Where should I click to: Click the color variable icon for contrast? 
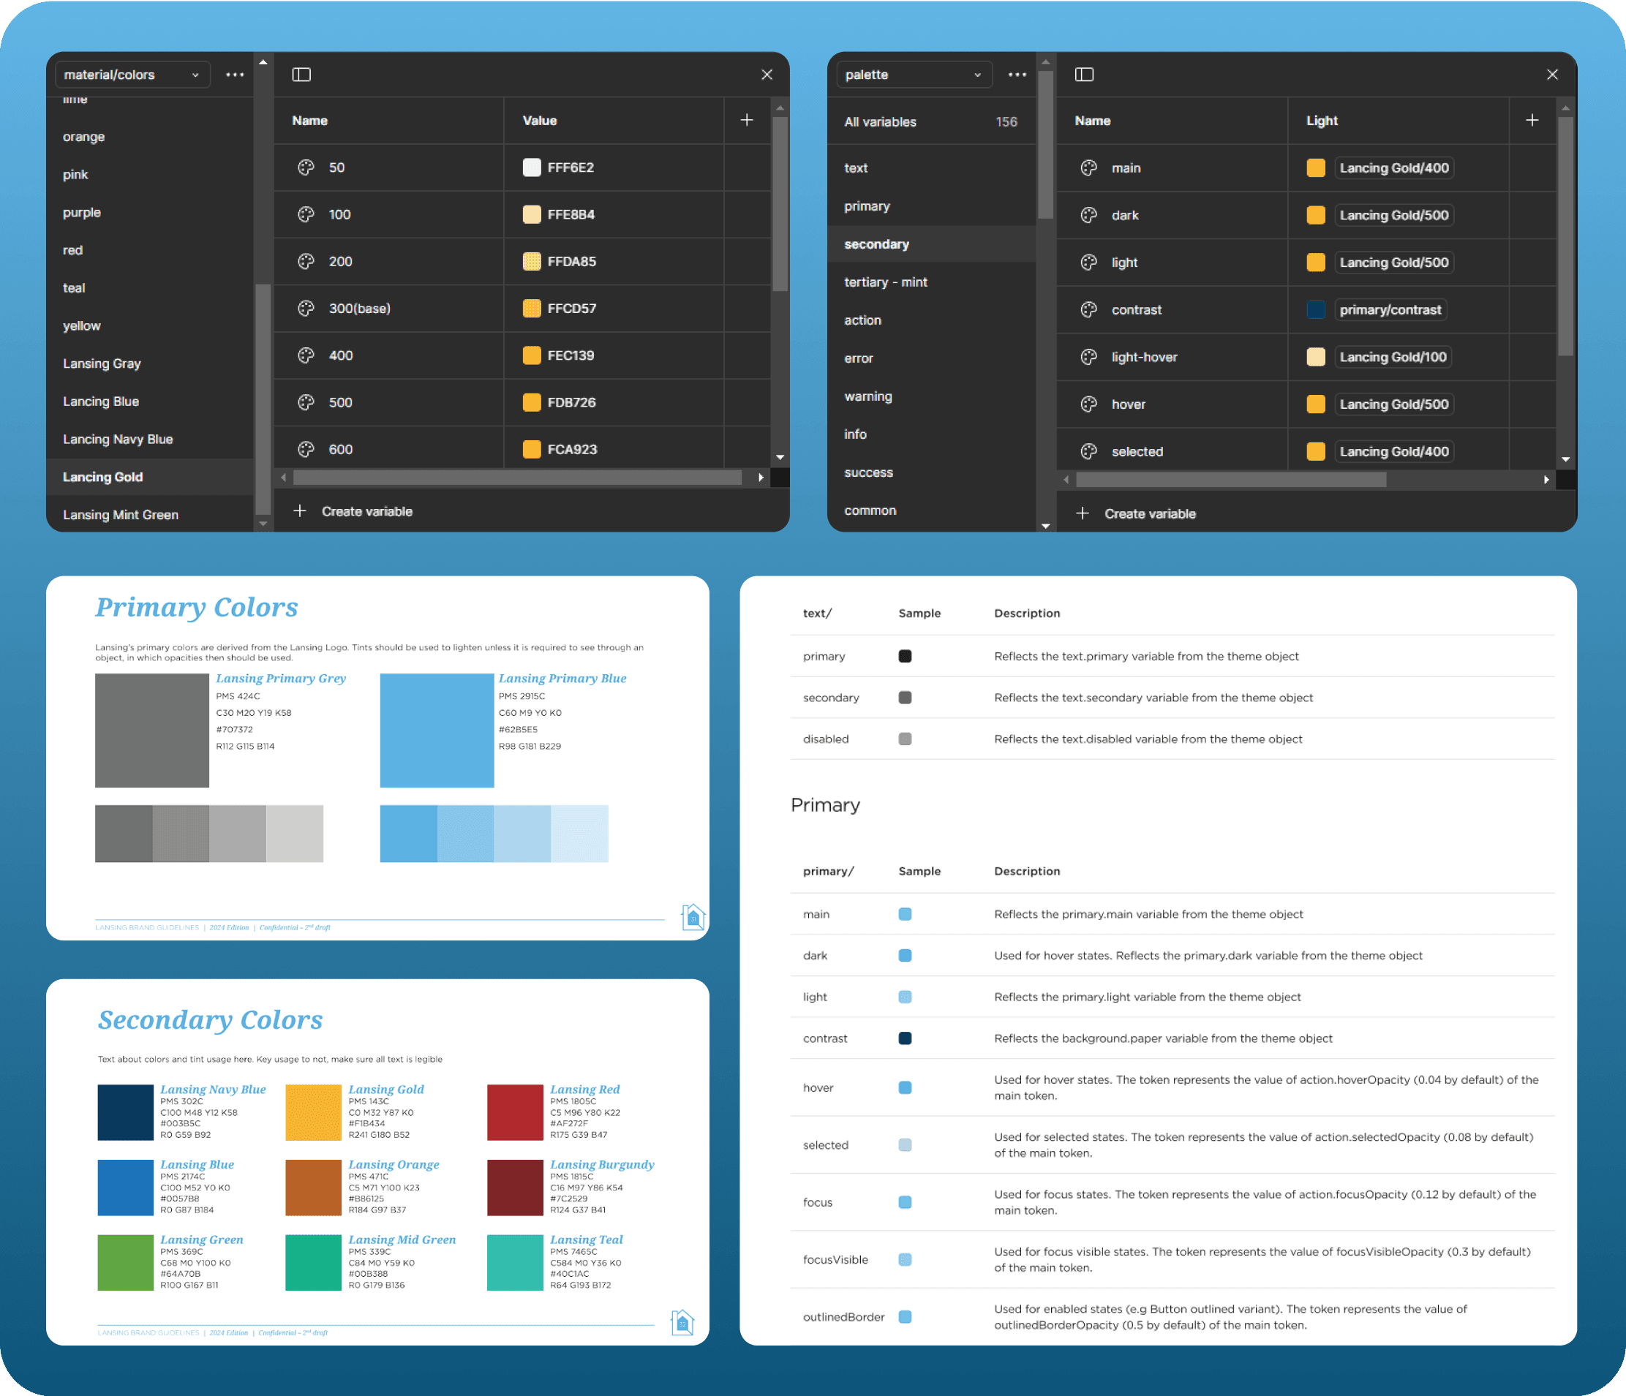[x=1088, y=310]
